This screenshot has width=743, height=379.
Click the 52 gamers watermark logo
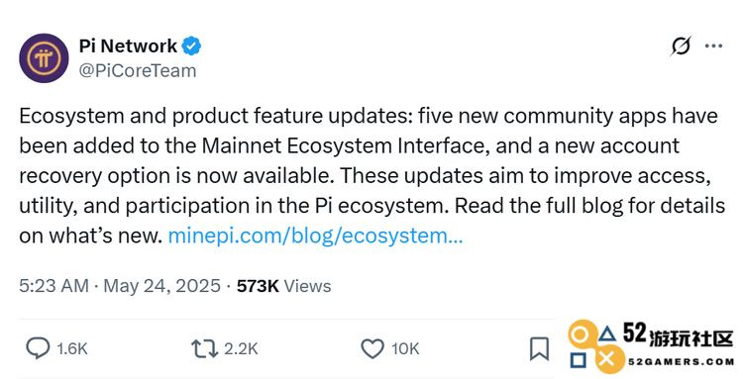(651, 346)
